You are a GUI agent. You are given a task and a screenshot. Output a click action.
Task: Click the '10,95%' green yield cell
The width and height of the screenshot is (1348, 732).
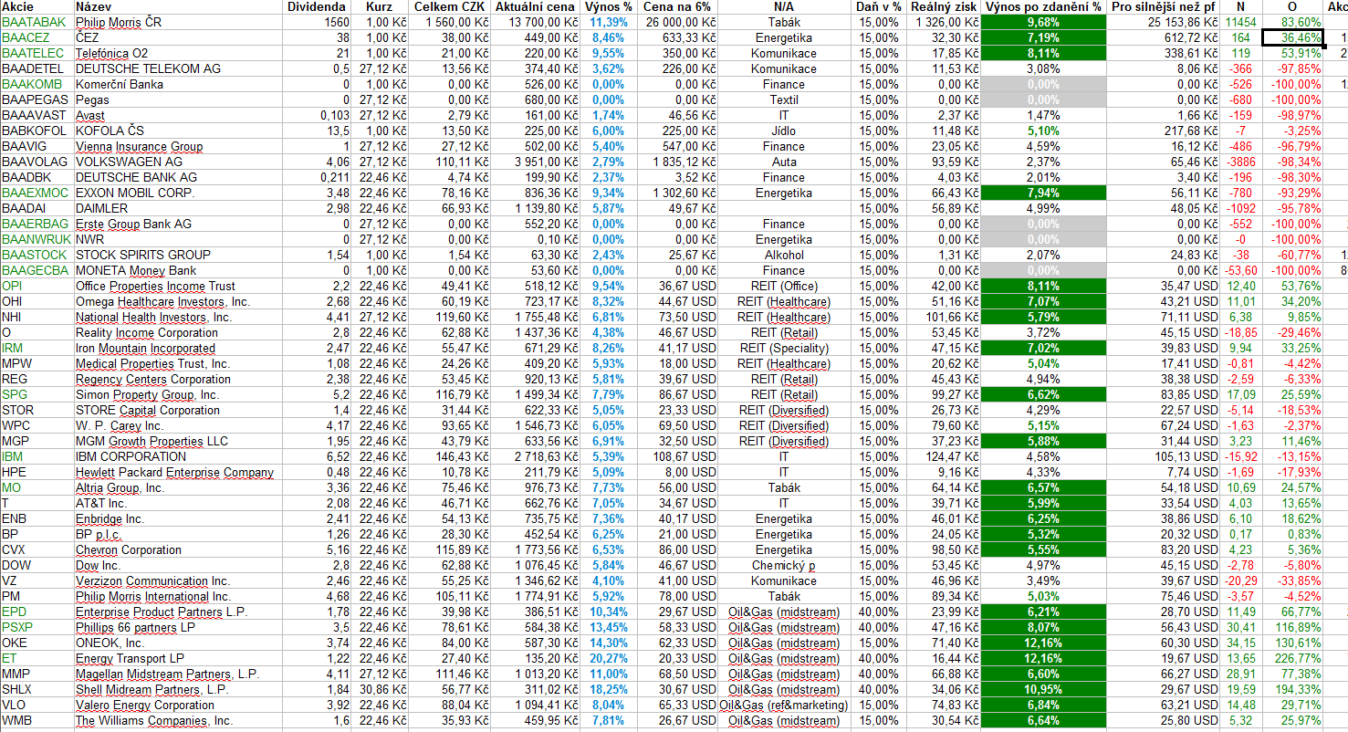pyautogui.click(x=1043, y=689)
